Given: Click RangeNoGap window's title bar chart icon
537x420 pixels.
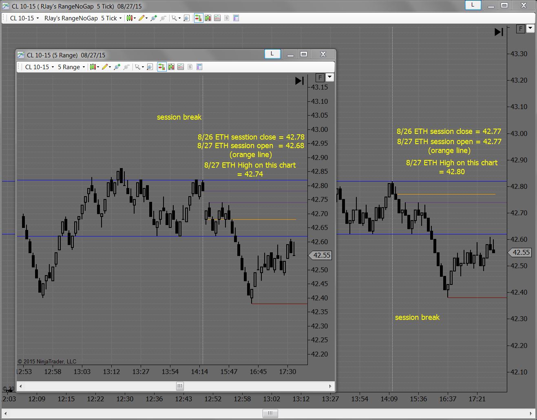Looking at the screenshot, I should (6, 6).
